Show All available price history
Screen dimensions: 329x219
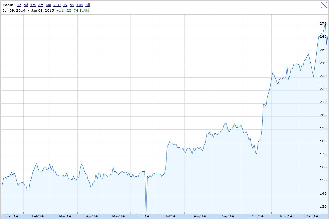tap(88, 5)
